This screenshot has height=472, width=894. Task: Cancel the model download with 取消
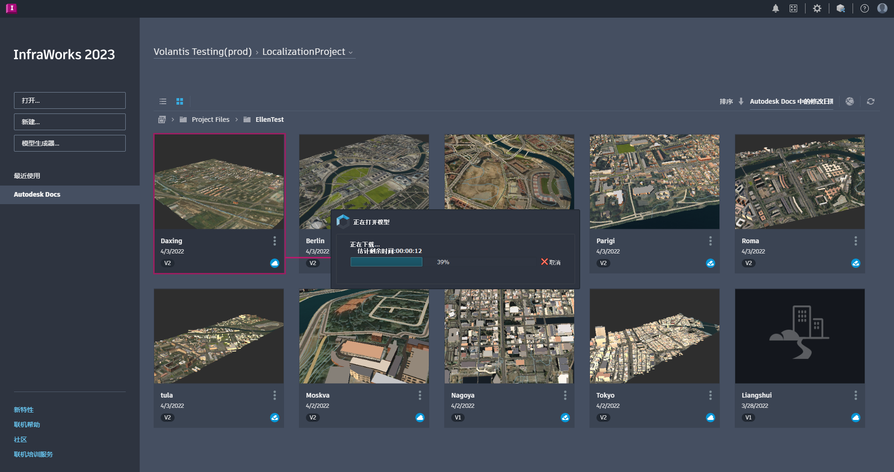point(551,262)
